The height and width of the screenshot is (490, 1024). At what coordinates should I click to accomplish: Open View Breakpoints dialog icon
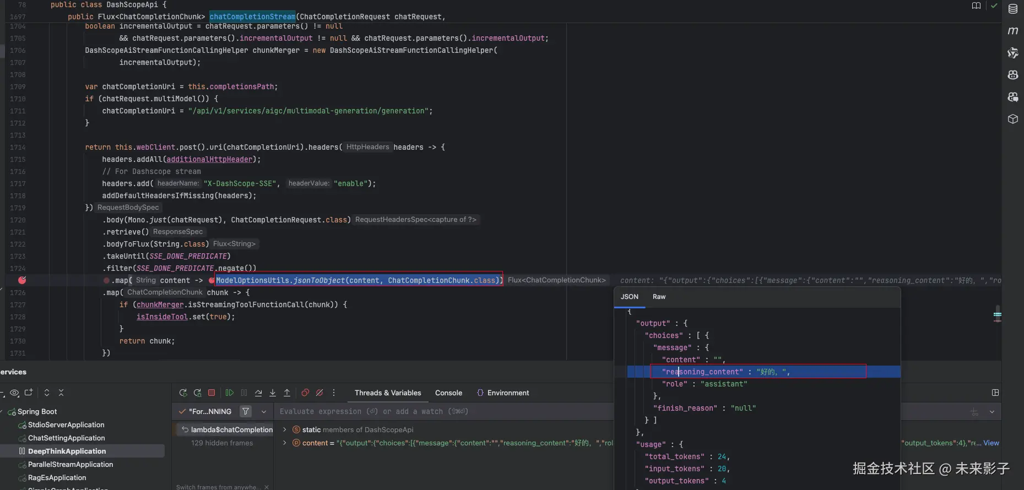(x=305, y=393)
